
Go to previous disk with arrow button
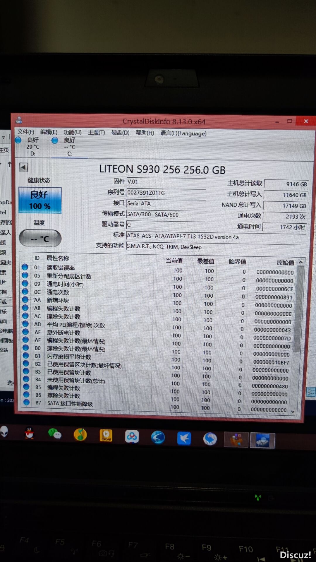pyautogui.click(x=23, y=167)
